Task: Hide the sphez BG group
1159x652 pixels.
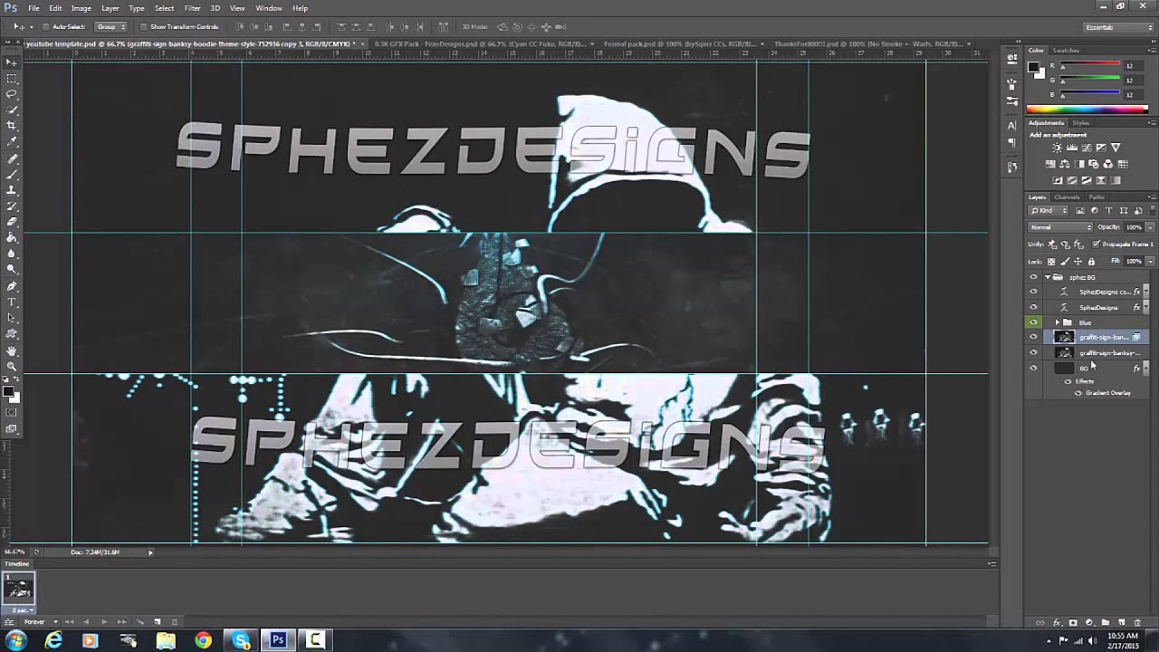Action: pos(1033,277)
